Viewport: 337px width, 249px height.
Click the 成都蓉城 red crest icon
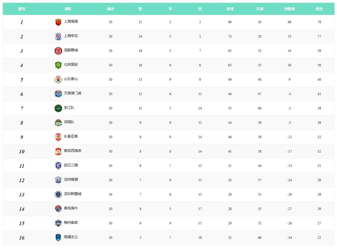click(x=58, y=51)
